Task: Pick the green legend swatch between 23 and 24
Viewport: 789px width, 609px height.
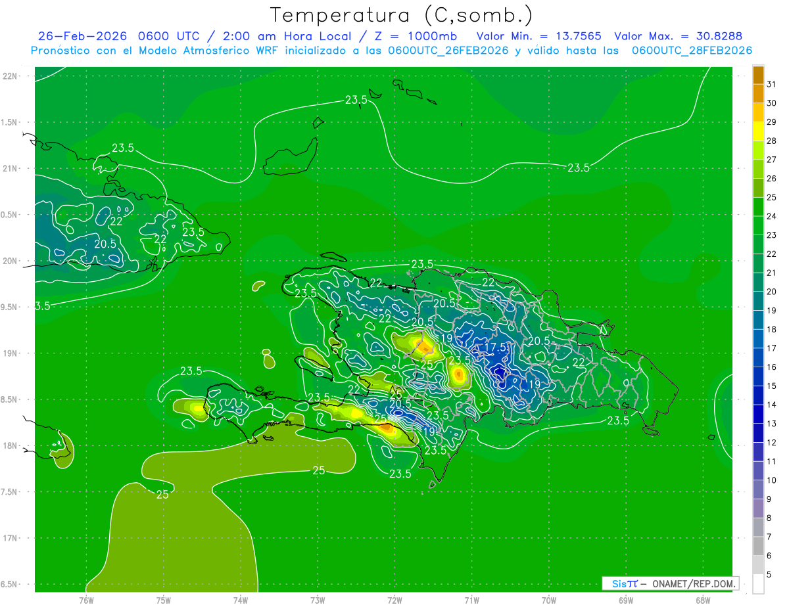Action: (x=758, y=225)
